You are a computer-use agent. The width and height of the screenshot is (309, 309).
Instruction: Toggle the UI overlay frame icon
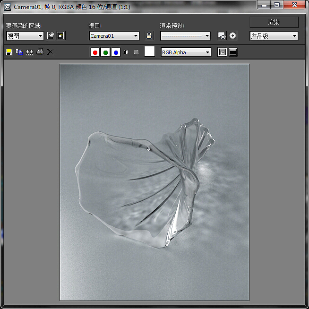(x=222, y=52)
